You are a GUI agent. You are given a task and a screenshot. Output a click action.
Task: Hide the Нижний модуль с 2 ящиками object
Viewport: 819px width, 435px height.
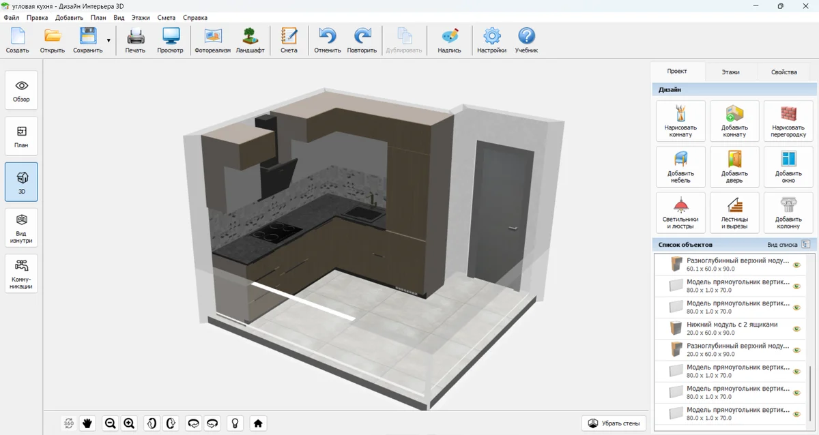(796, 329)
